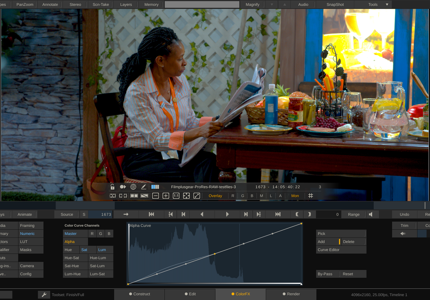Open the Layers menu item

(126, 4)
